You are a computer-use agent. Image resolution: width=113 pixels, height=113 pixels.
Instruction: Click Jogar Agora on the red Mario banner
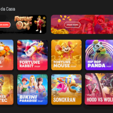click(x=72, y=25)
